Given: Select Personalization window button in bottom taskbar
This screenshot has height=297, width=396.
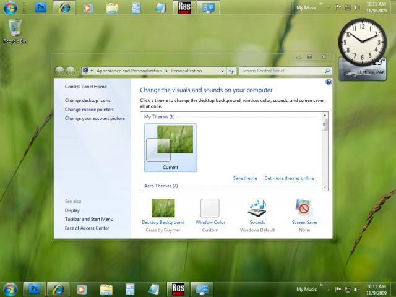Looking at the screenshot, I should point(202,289).
